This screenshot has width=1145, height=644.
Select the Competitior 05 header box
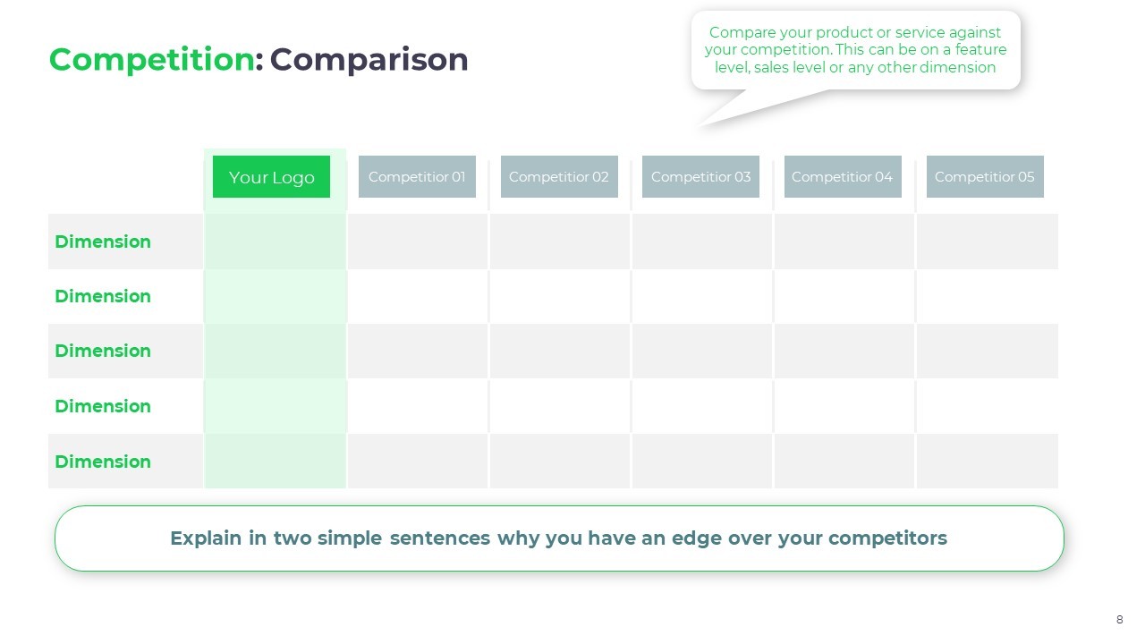tap(985, 177)
